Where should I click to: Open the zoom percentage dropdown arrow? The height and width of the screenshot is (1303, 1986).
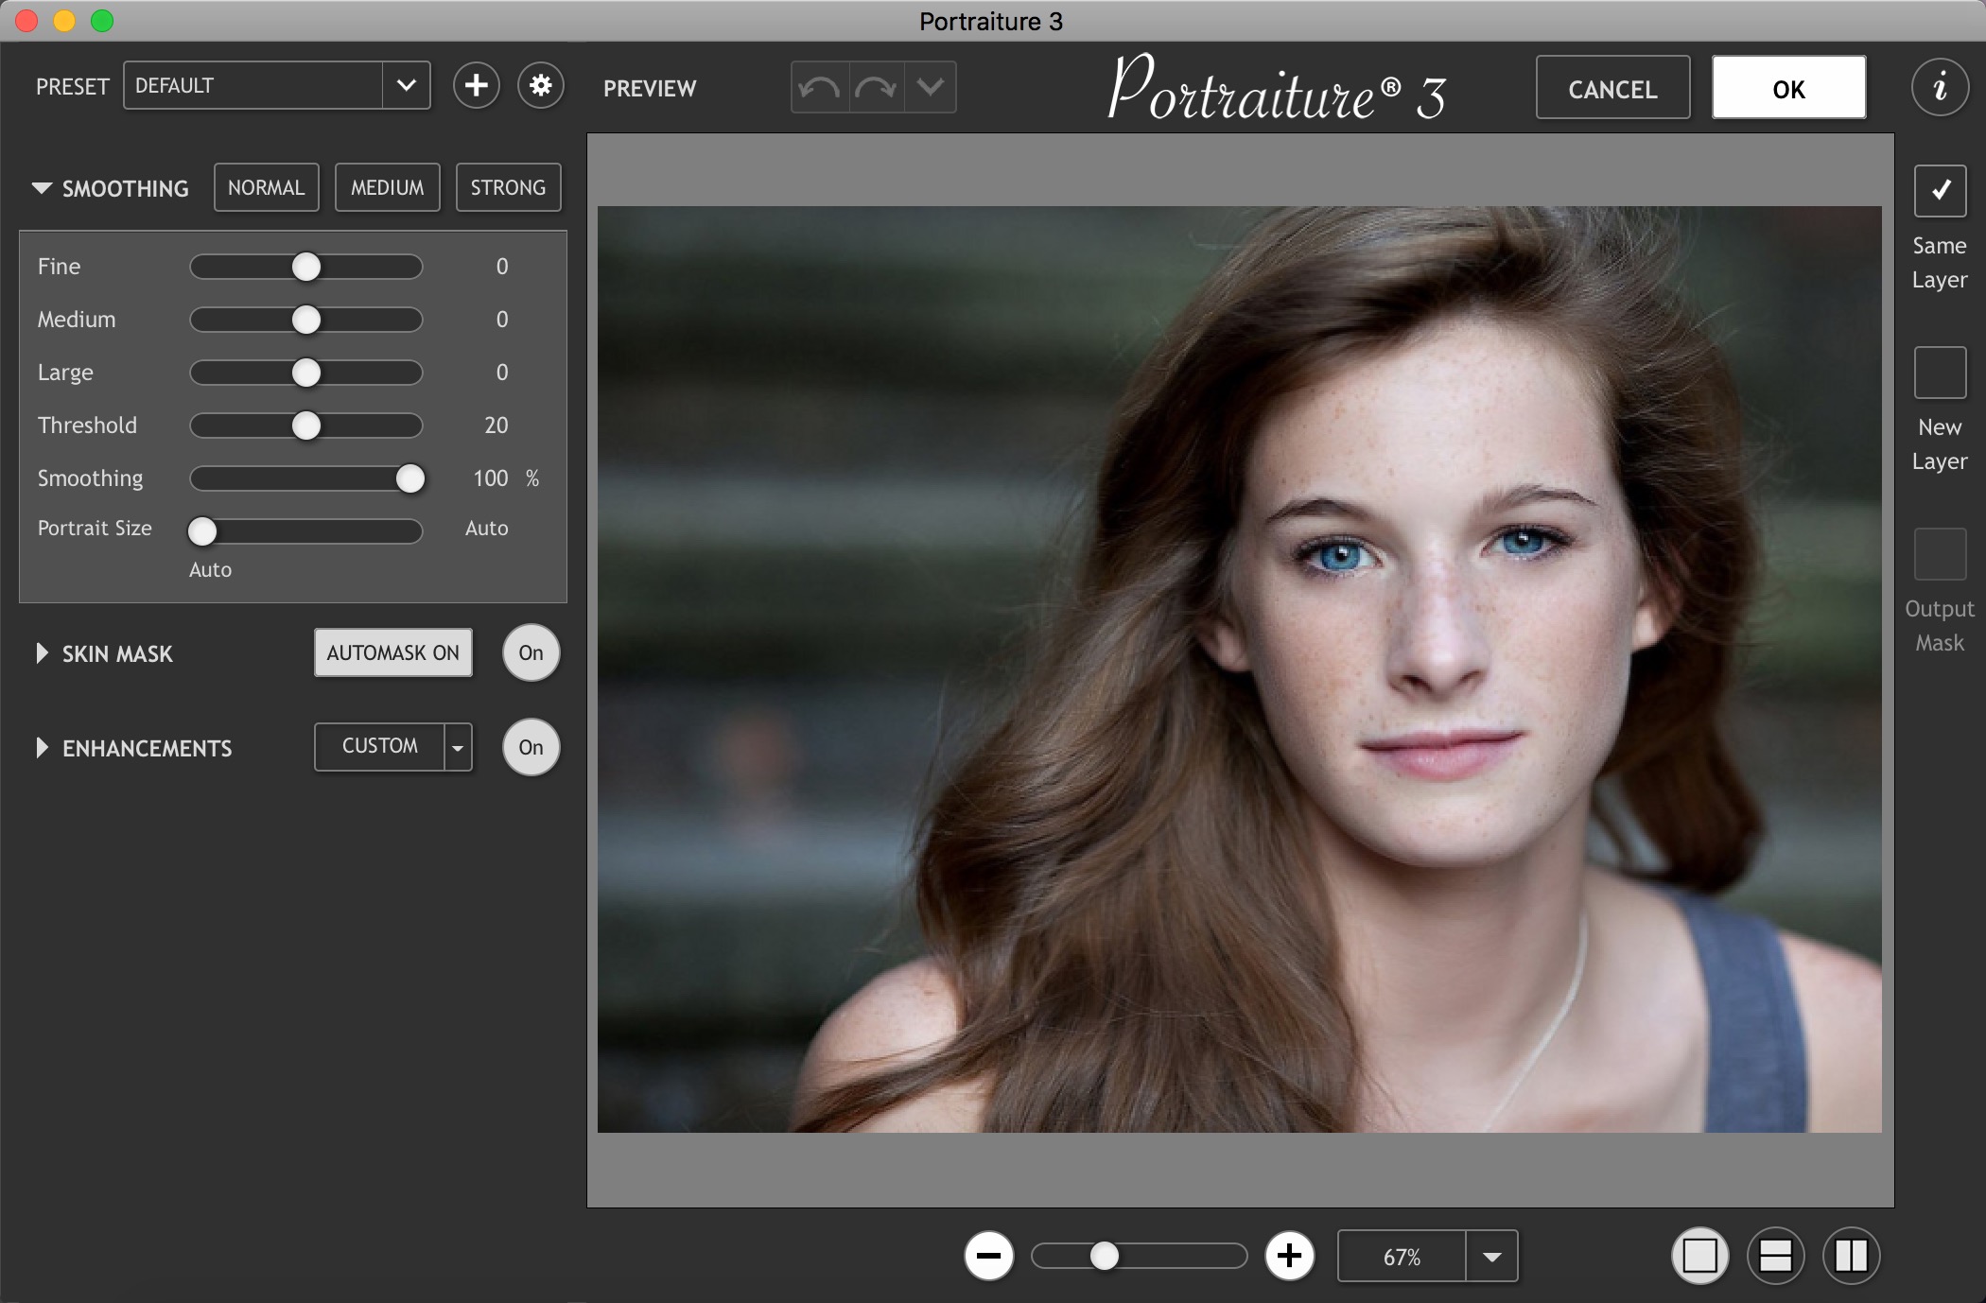(x=1491, y=1257)
